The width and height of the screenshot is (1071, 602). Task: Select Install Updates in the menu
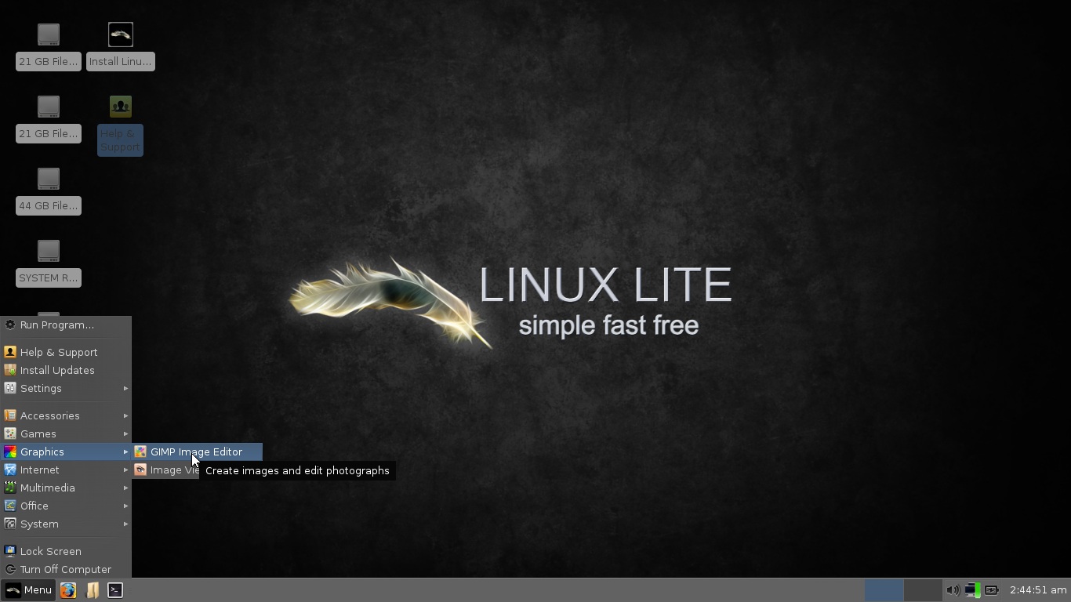tap(66, 370)
